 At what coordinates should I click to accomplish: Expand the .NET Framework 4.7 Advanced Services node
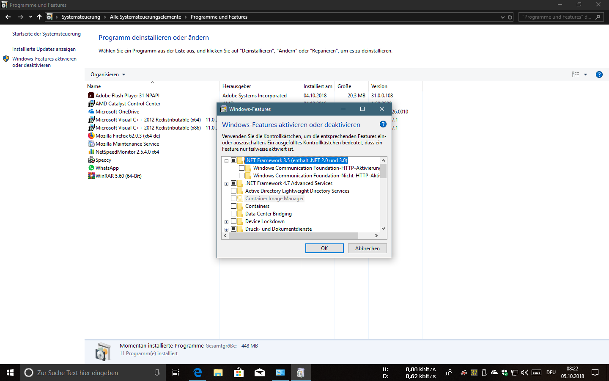click(x=226, y=184)
